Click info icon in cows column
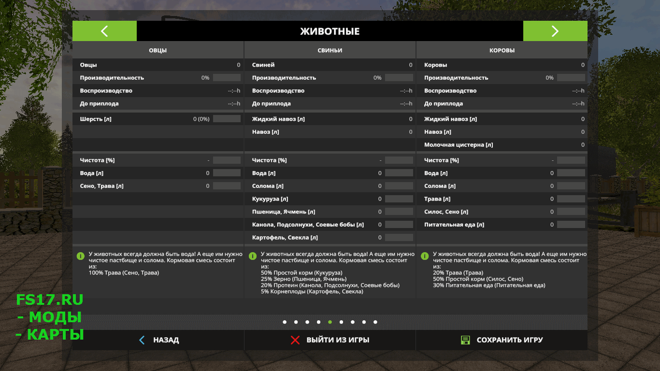The image size is (660, 371). click(x=425, y=256)
